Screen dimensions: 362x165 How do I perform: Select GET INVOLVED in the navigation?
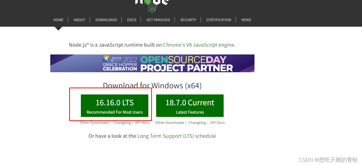pyautogui.click(x=158, y=20)
